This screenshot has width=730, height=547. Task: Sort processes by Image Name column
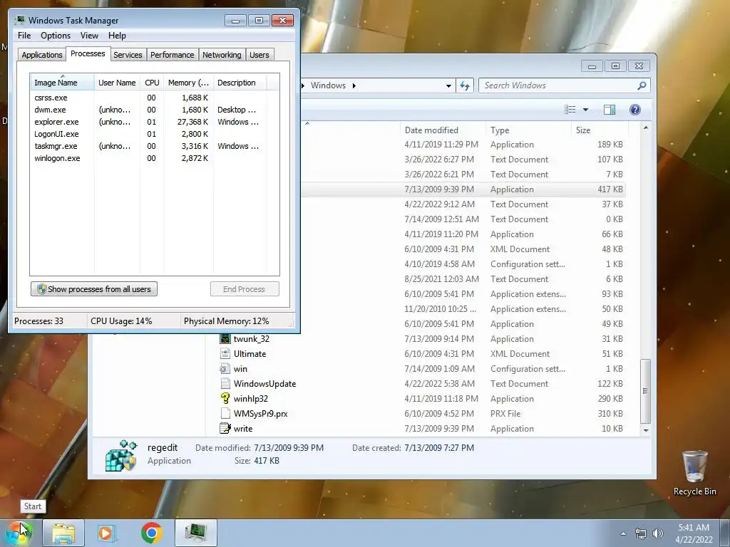point(62,83)
